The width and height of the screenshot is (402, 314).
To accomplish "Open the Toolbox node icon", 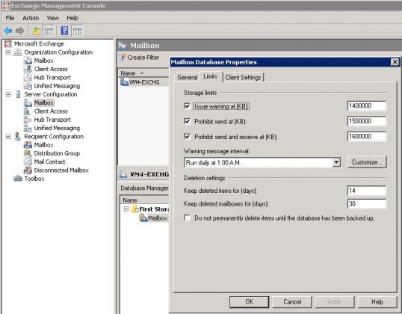I will coord(18,178).
